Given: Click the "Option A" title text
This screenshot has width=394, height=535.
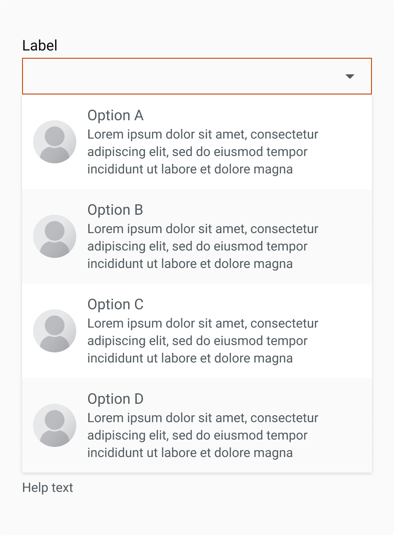Looking at the screenshot, I should point(115,115).
